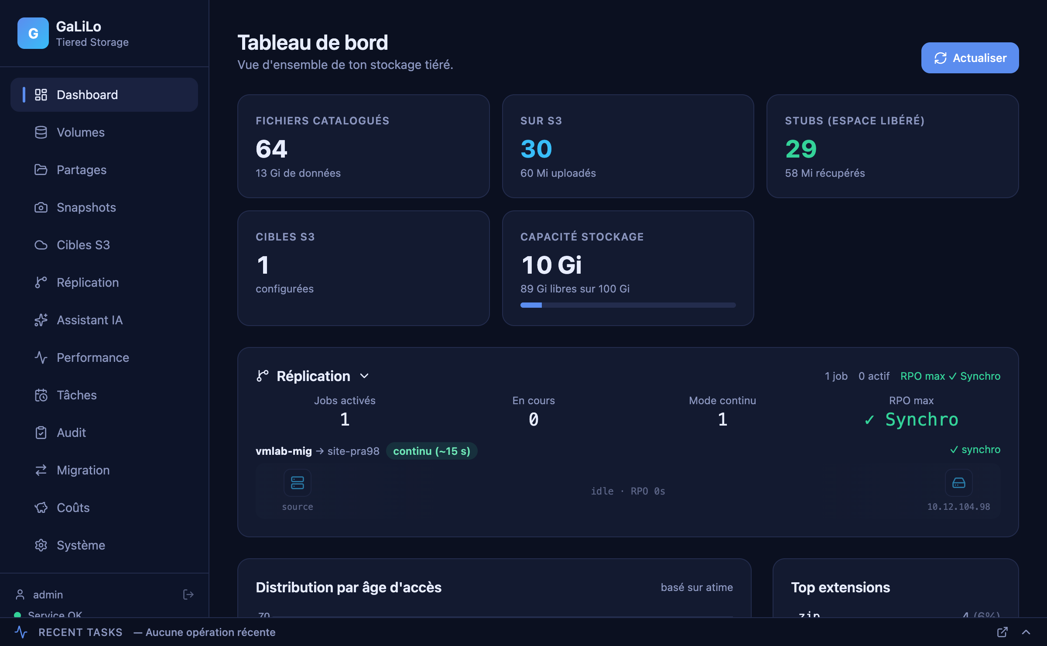This screenshot has height=646, width=1047.
Task: Click the Coûts piggy bank icon
Action: 41,508
